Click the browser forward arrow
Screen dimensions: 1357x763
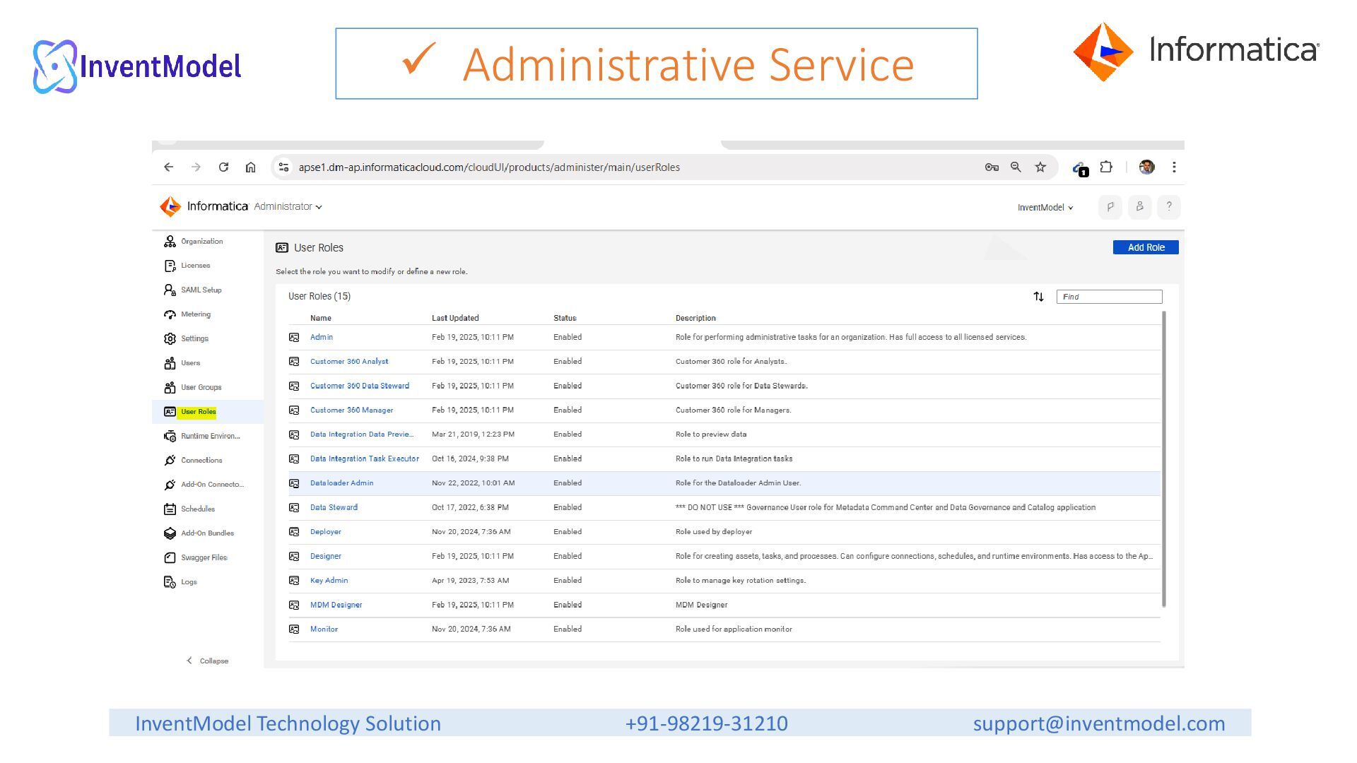pos(196,167)
